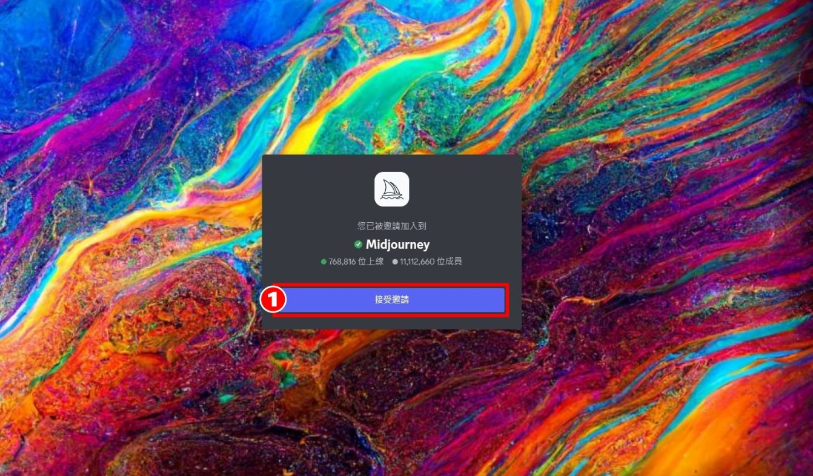The height and width of the screenshot is (476, 813).
Task: Click the 接受邀請 accept invite button
Action: (391, 300)
